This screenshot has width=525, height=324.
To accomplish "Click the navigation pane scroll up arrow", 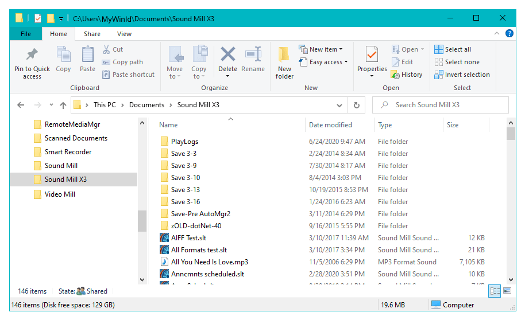I will point(142,123).
